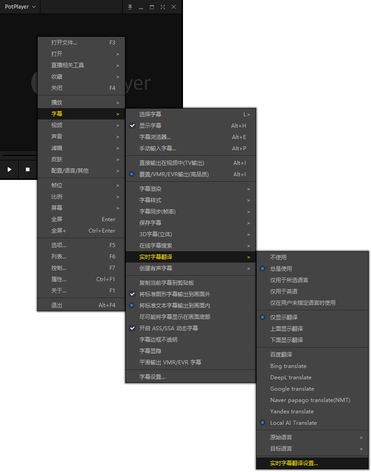Open the PotPlayer title dropdown menu
The width and height of the screenshot is (371, 472).
(x=20, y=7)
